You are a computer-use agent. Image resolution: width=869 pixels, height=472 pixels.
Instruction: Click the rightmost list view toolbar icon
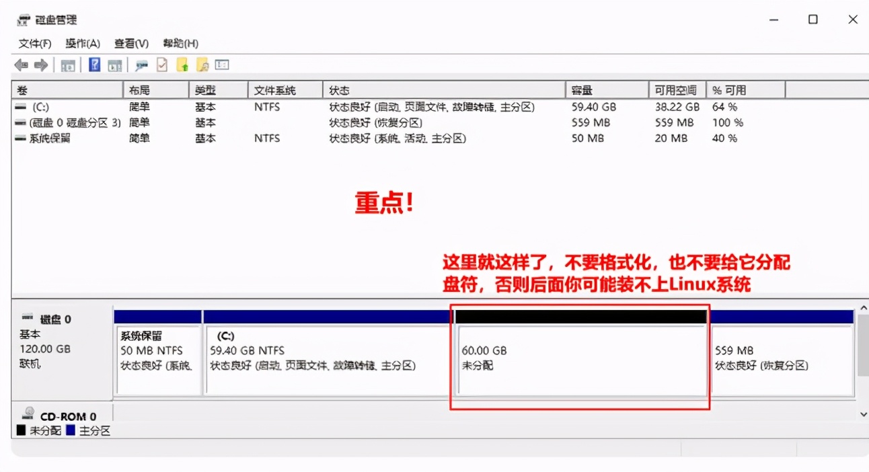point(222,65)
